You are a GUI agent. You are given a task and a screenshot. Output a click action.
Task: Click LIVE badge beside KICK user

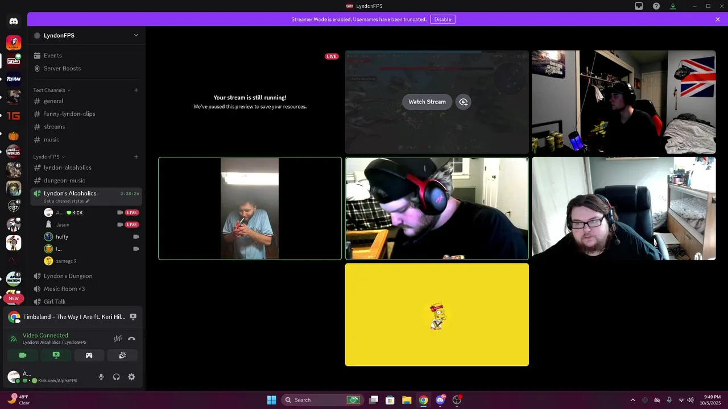(x=132, y=212)
